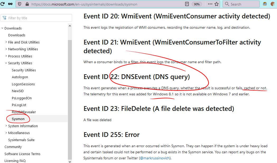Click the Event ID 255: Error heading
The image size is (277, 163).
coord(111,135)
